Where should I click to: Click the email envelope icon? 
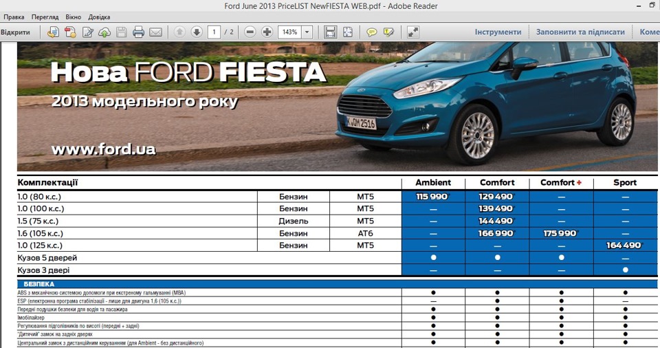[x=156, y=32]
